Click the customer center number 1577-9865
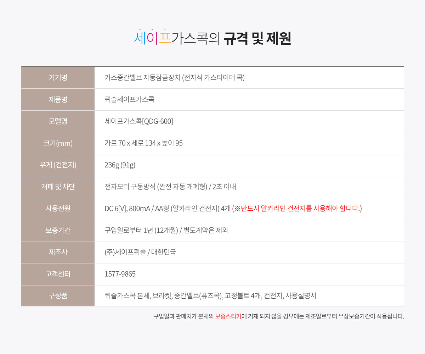 point(120,274)
